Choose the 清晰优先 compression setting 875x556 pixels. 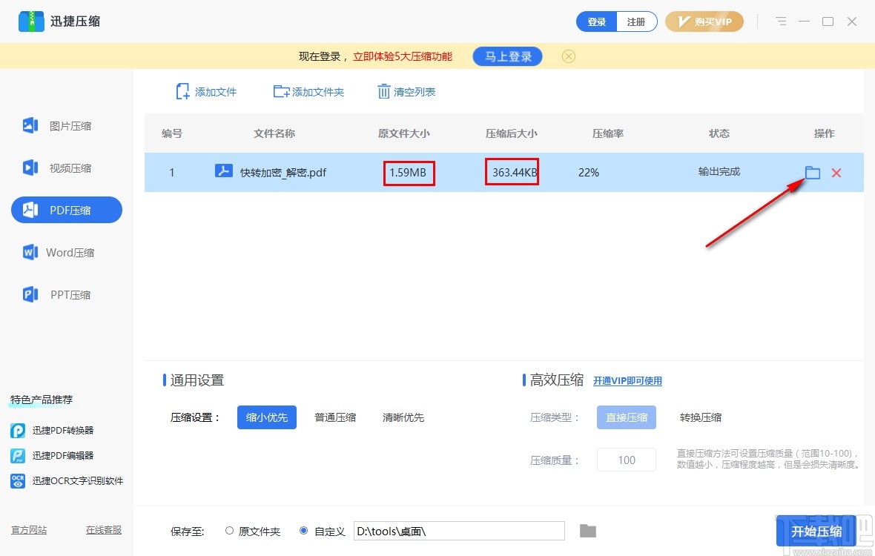[403, 417]
